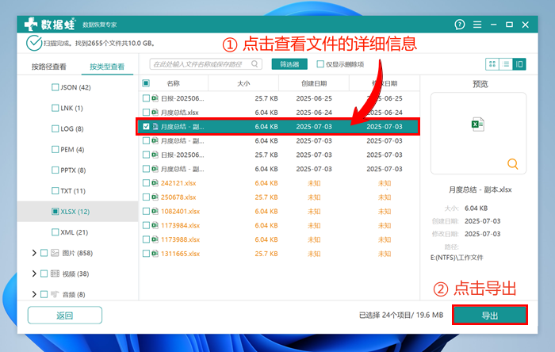Check the 1173984.xlsx row checkbox
This screenshot has width=555, height=352.
pos(146,225)
